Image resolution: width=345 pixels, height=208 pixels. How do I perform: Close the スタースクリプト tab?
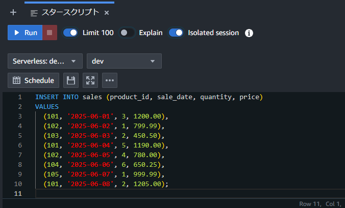[107, 13]
